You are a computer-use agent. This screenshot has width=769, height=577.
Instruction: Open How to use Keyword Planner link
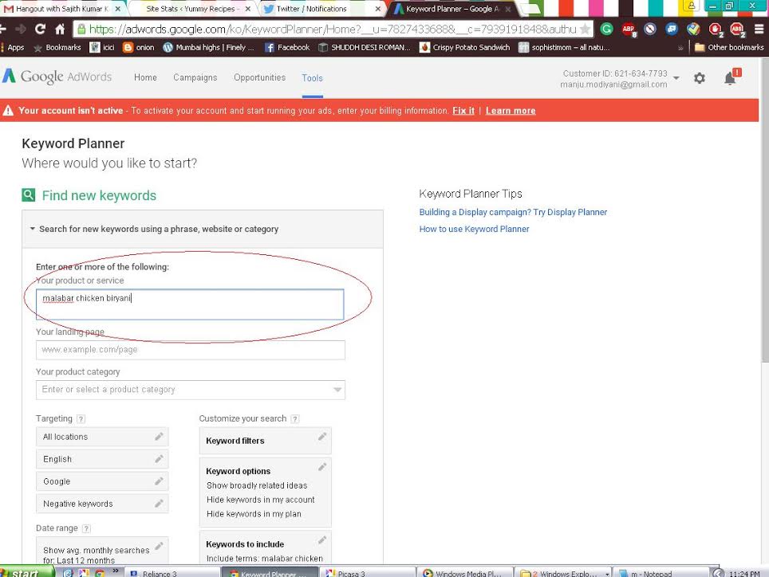pos(475,229)
